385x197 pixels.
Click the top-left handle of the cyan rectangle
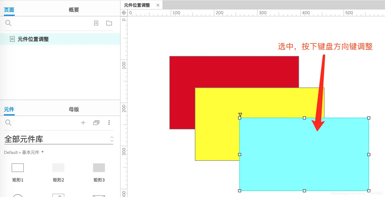point(240,118)
